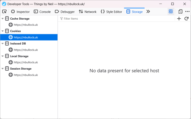The width and height of the screenshot is (191, 119).
Task: Open the Debugger tab
Action: tap(65, 12)
